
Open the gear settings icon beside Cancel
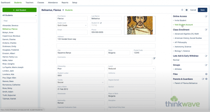(187, 10)
